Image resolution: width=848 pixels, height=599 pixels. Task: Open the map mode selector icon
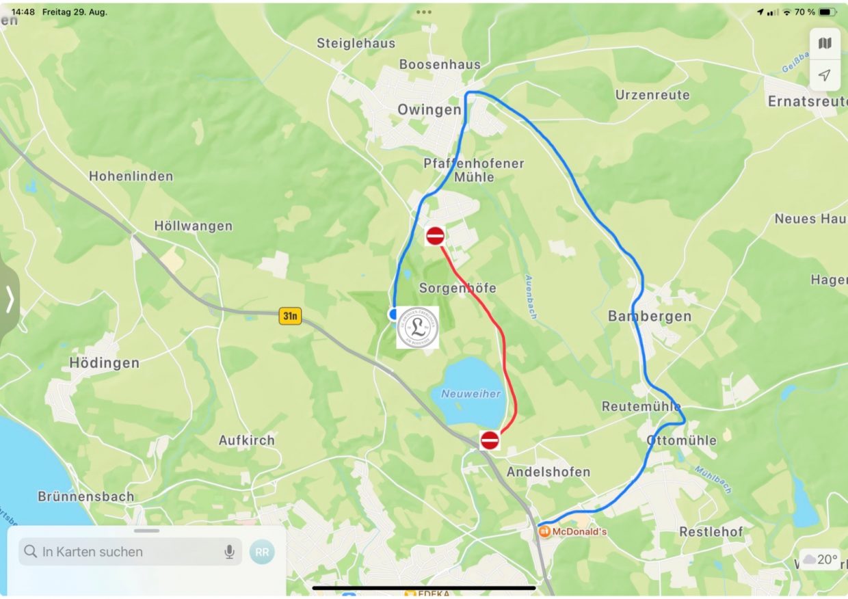pyautogui.click(x=825, y=44)
